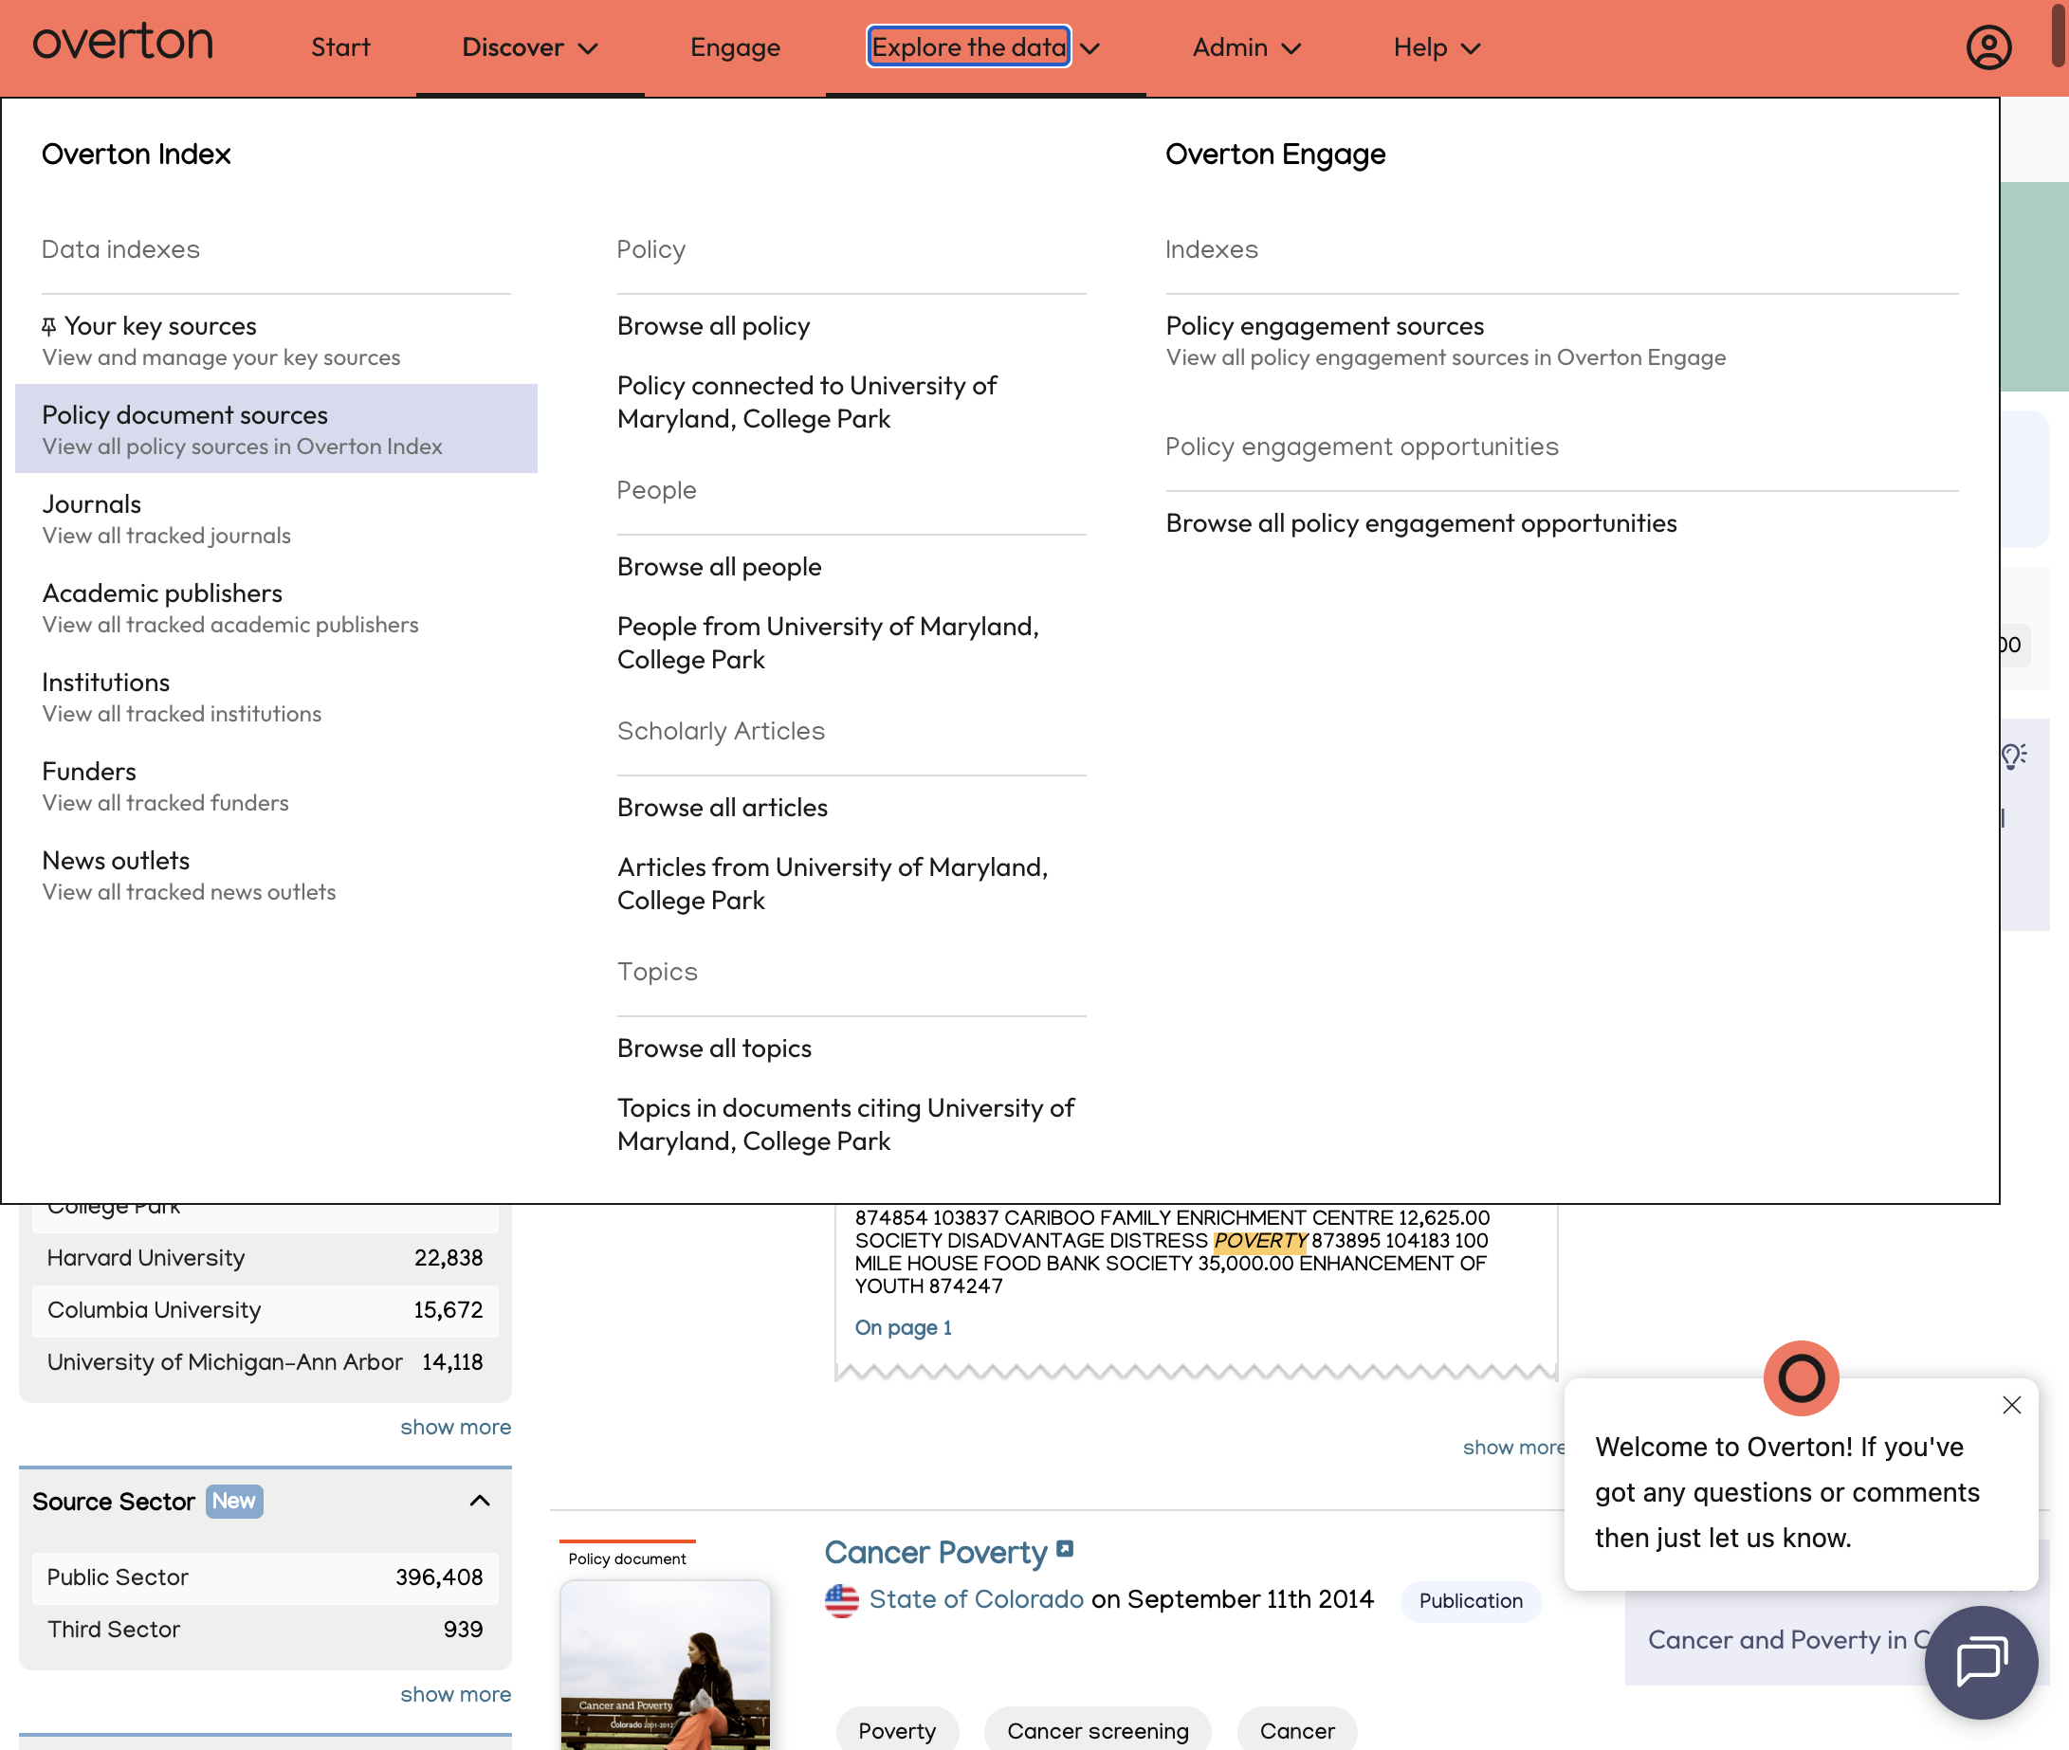Close the Welcome to Overton message
The image size is (2069, 1750).
[2011, 1405]
